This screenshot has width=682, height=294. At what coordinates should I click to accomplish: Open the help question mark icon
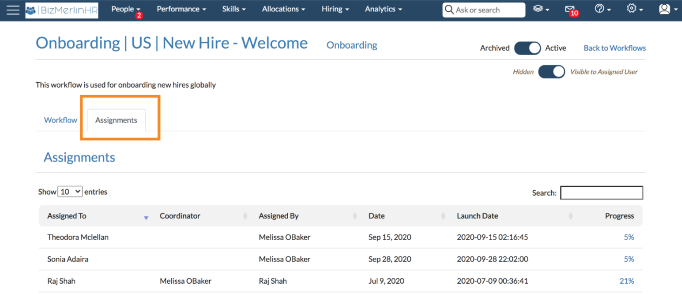pyautogui.click(x=603, y=9)
